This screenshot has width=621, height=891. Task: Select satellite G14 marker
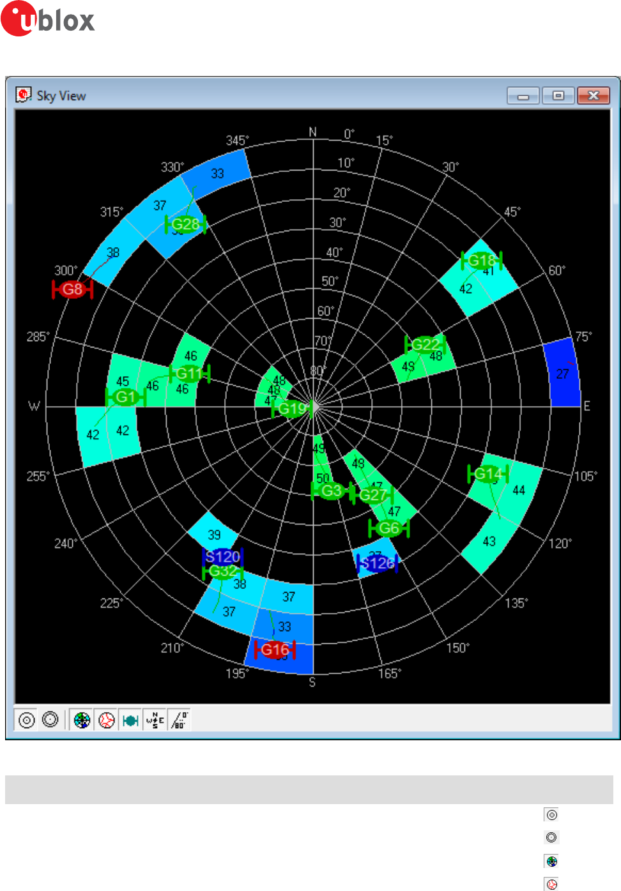click(x=488, y=474)
